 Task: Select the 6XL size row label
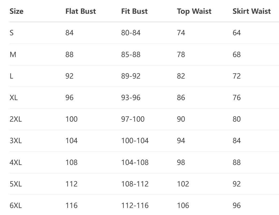click(16, 205)
